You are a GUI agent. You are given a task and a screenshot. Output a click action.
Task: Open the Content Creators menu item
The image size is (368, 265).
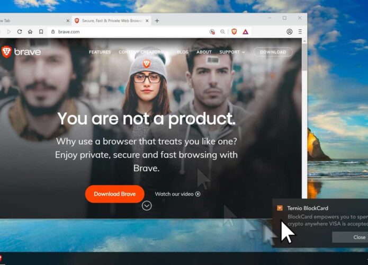(141, 52)
